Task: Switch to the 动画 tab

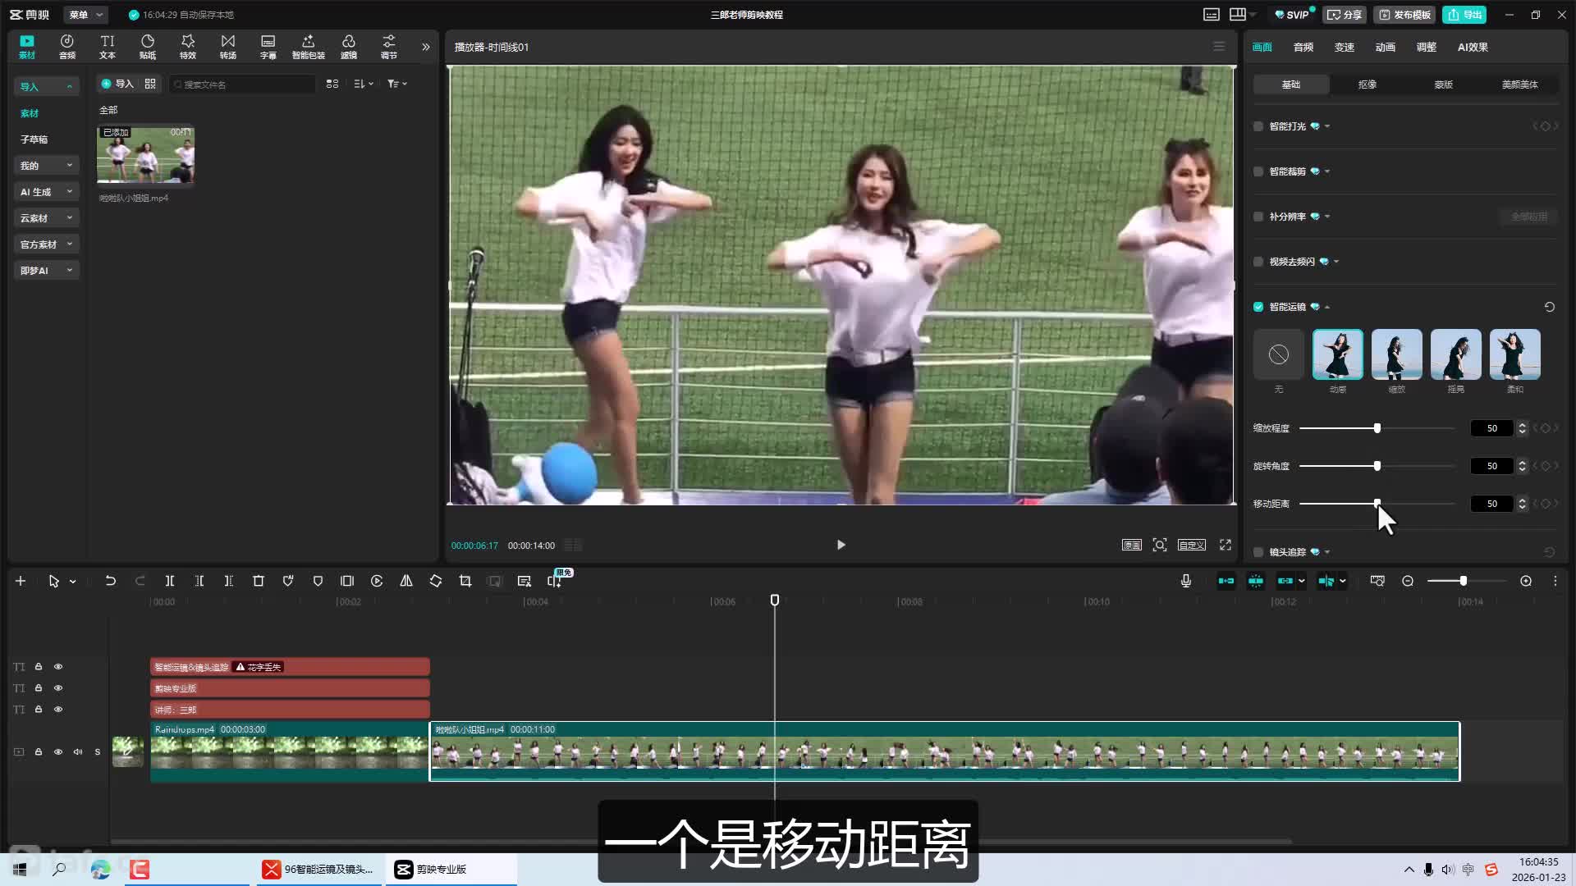Action: tap(1385, 48)
